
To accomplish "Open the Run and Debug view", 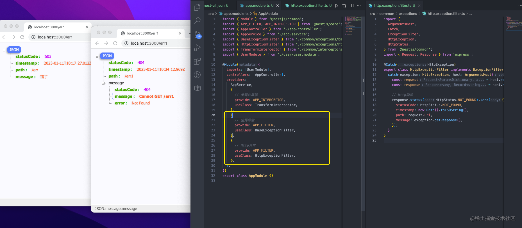I will click(x=197, y=48).
